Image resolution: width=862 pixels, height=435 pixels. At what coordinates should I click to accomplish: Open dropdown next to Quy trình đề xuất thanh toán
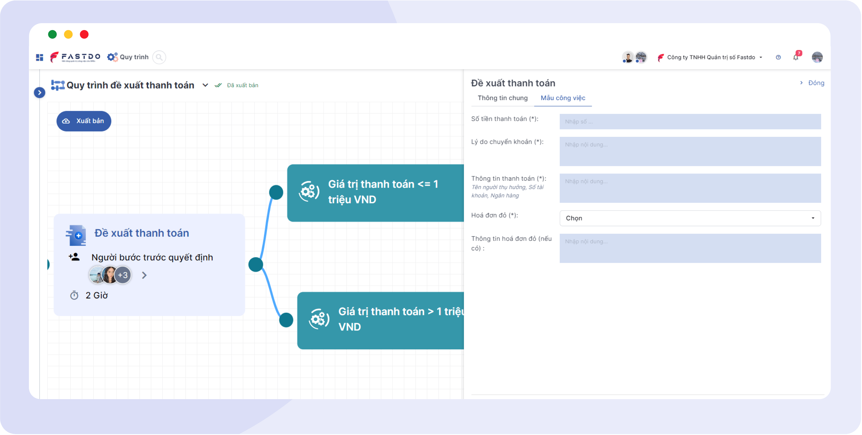pos(205,85)
